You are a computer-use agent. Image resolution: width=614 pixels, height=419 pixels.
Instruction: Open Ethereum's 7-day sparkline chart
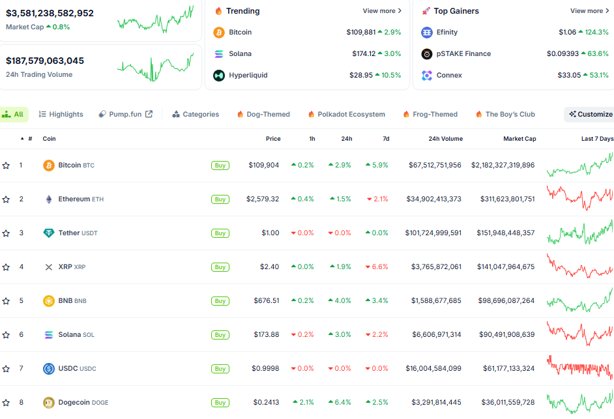[x=580, y=198]
